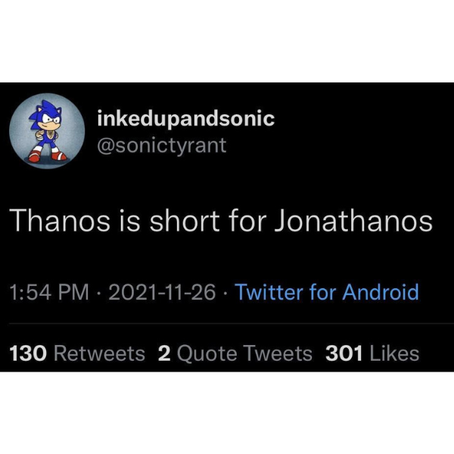The width and height of the screenshot is (454, 454).
Task: Open the @sonictyrant handle
Action: click(162, 145)
